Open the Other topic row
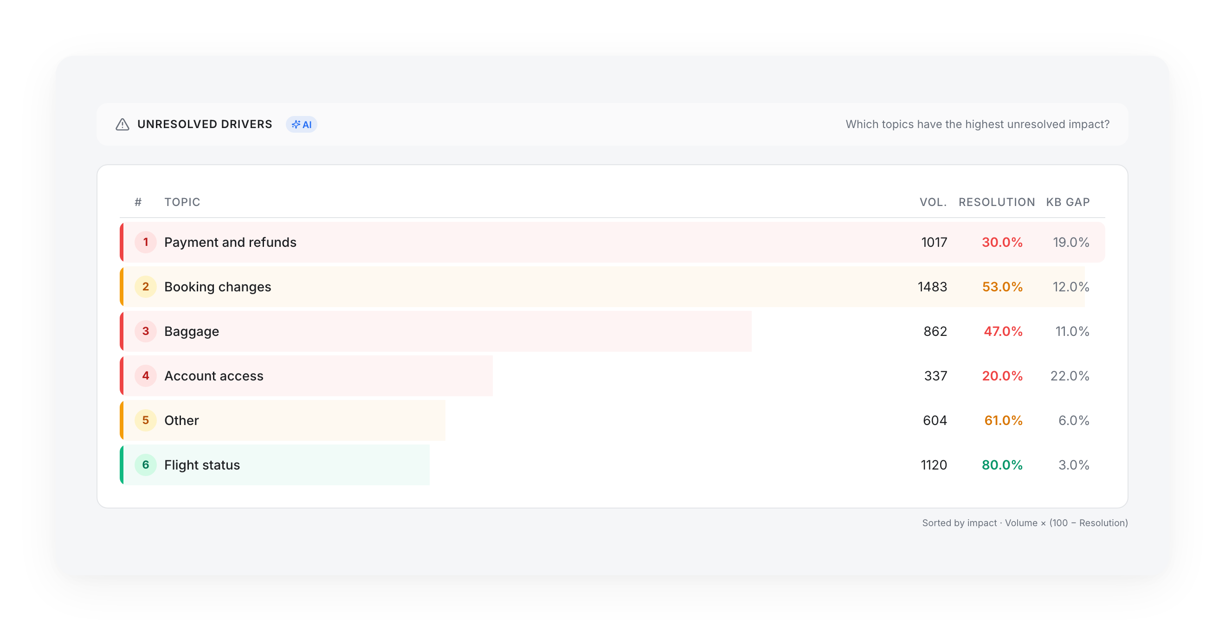The height and width of the screenshot is (631, 1225). coord(612,420)
